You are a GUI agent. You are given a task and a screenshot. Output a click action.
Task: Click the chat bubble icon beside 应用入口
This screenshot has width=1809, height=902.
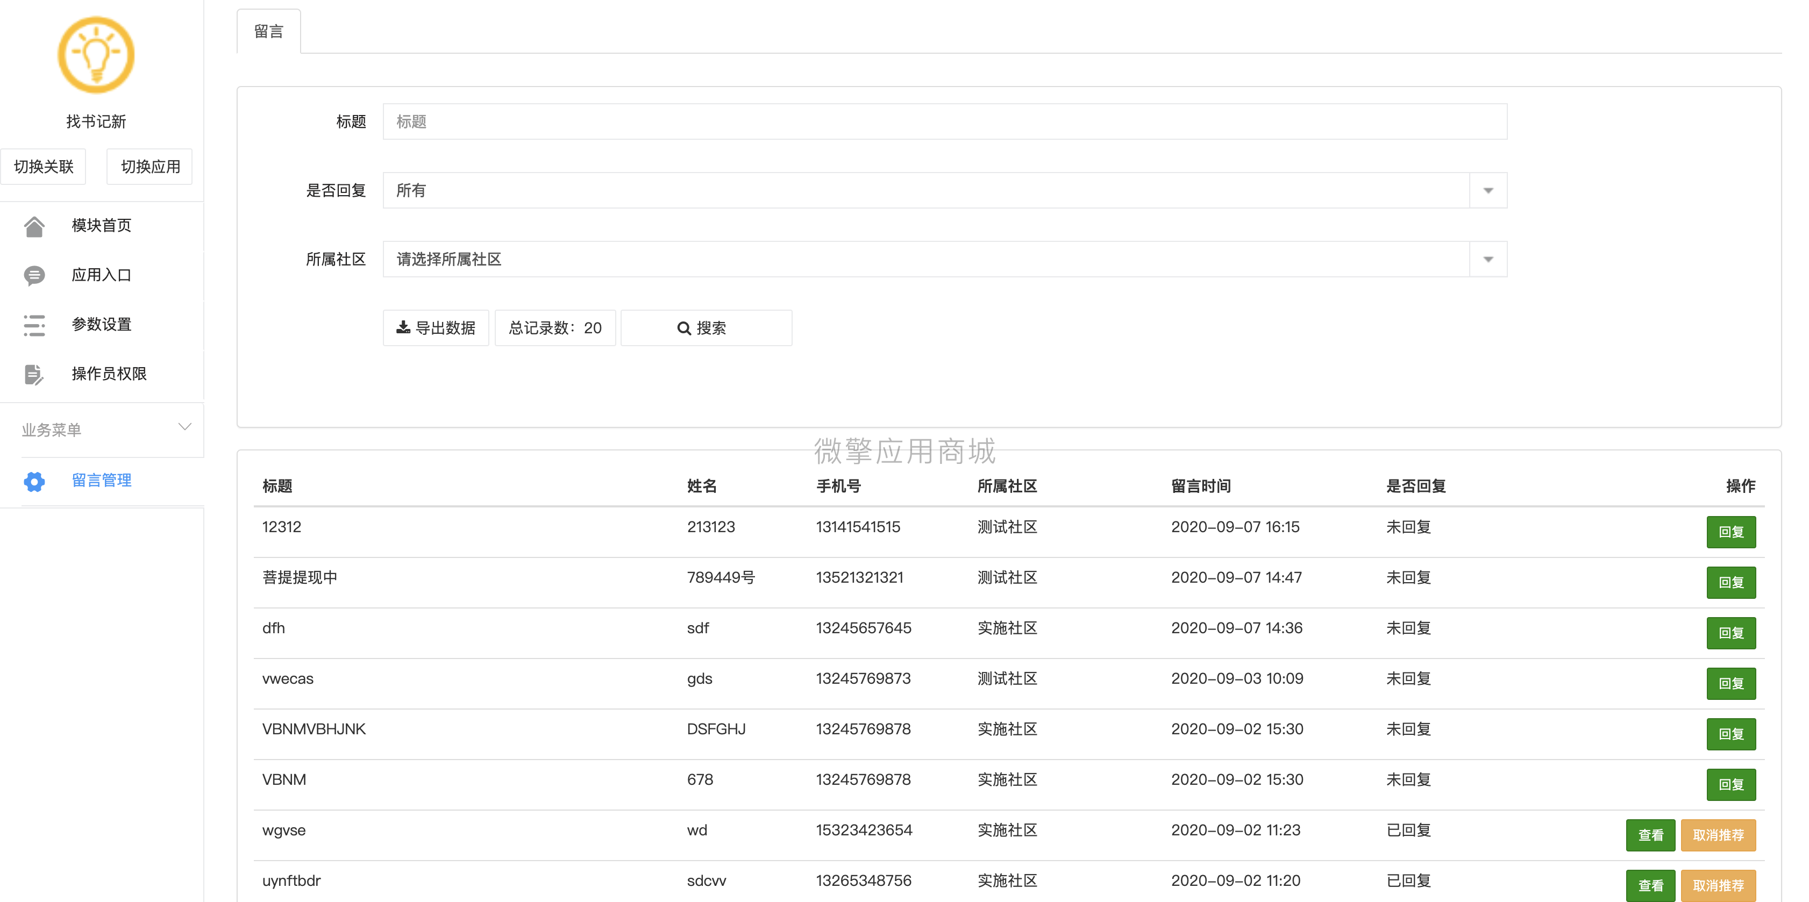[x=34, y=275]
